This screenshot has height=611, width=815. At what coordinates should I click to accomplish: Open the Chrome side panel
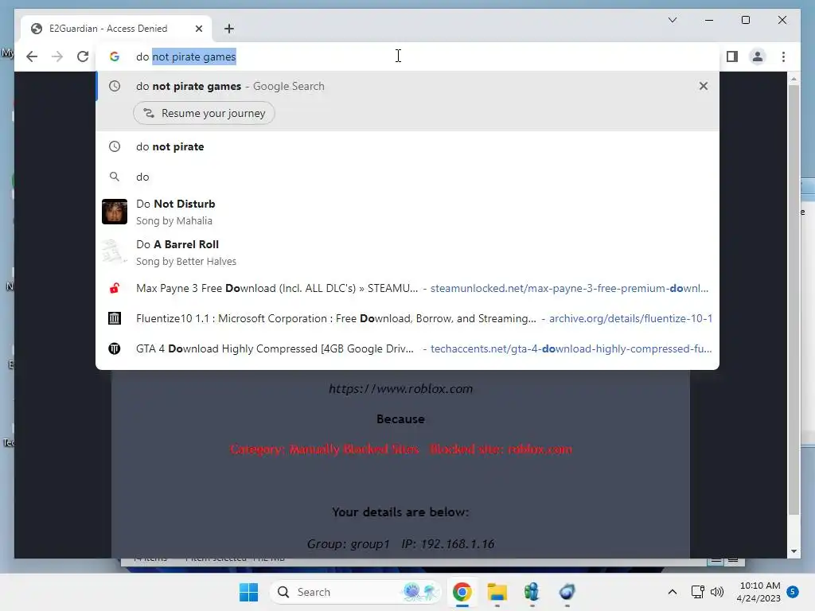732,56
